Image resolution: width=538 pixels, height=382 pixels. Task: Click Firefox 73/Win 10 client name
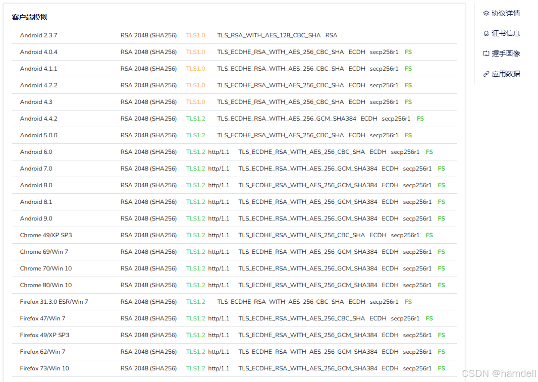pyautogui.click(x=44, y=368)
